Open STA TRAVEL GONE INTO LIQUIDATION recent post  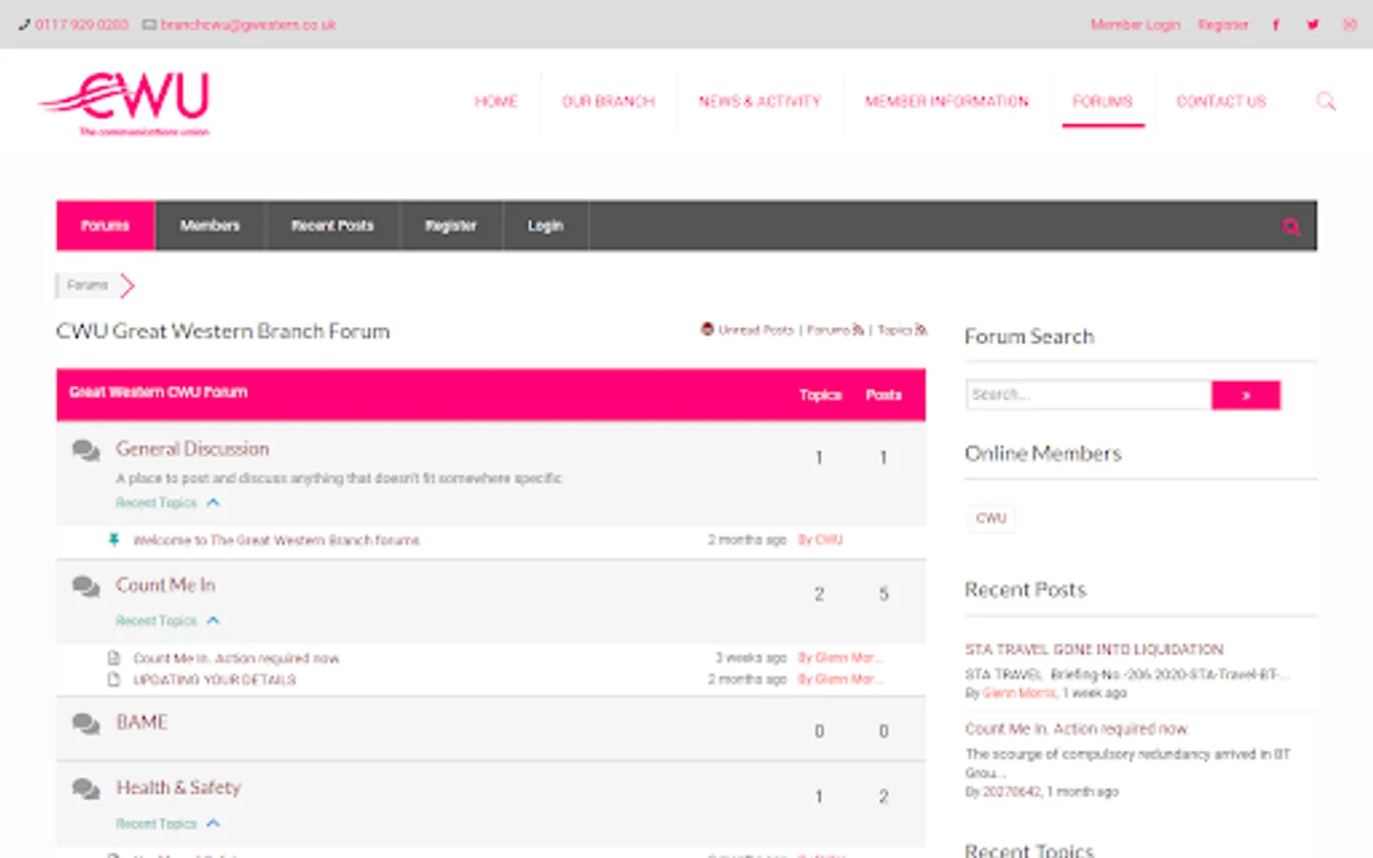[x=1094, y=649]
